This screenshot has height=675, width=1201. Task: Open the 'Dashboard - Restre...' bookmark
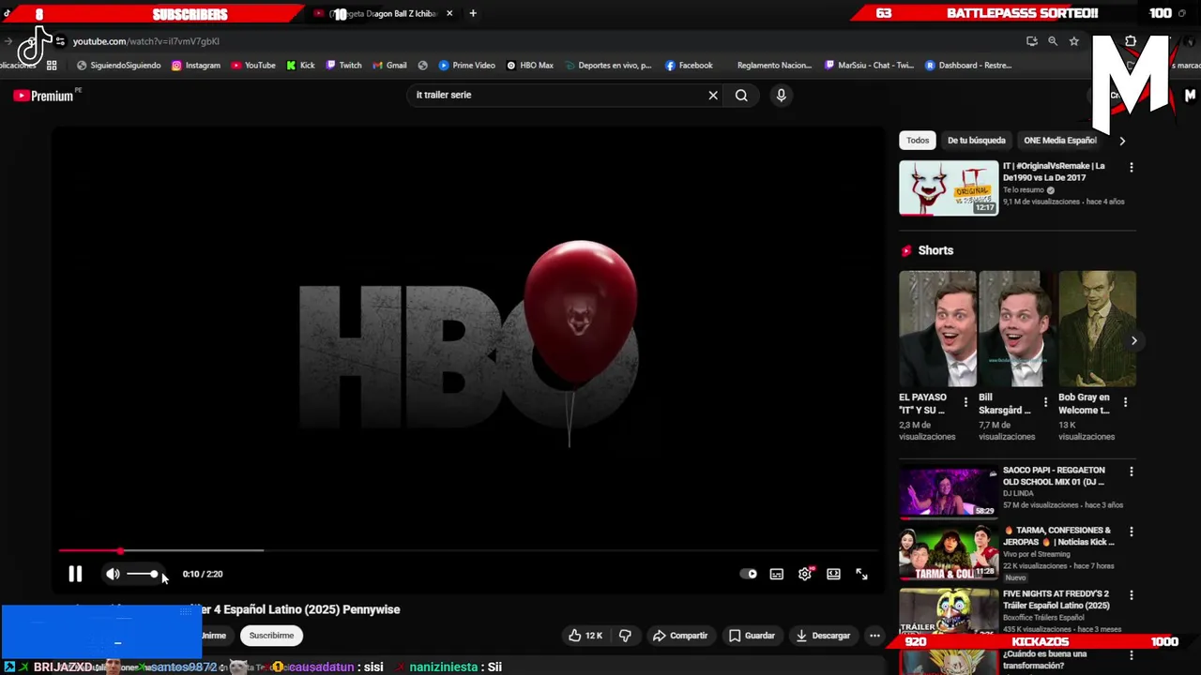point(968,66)
